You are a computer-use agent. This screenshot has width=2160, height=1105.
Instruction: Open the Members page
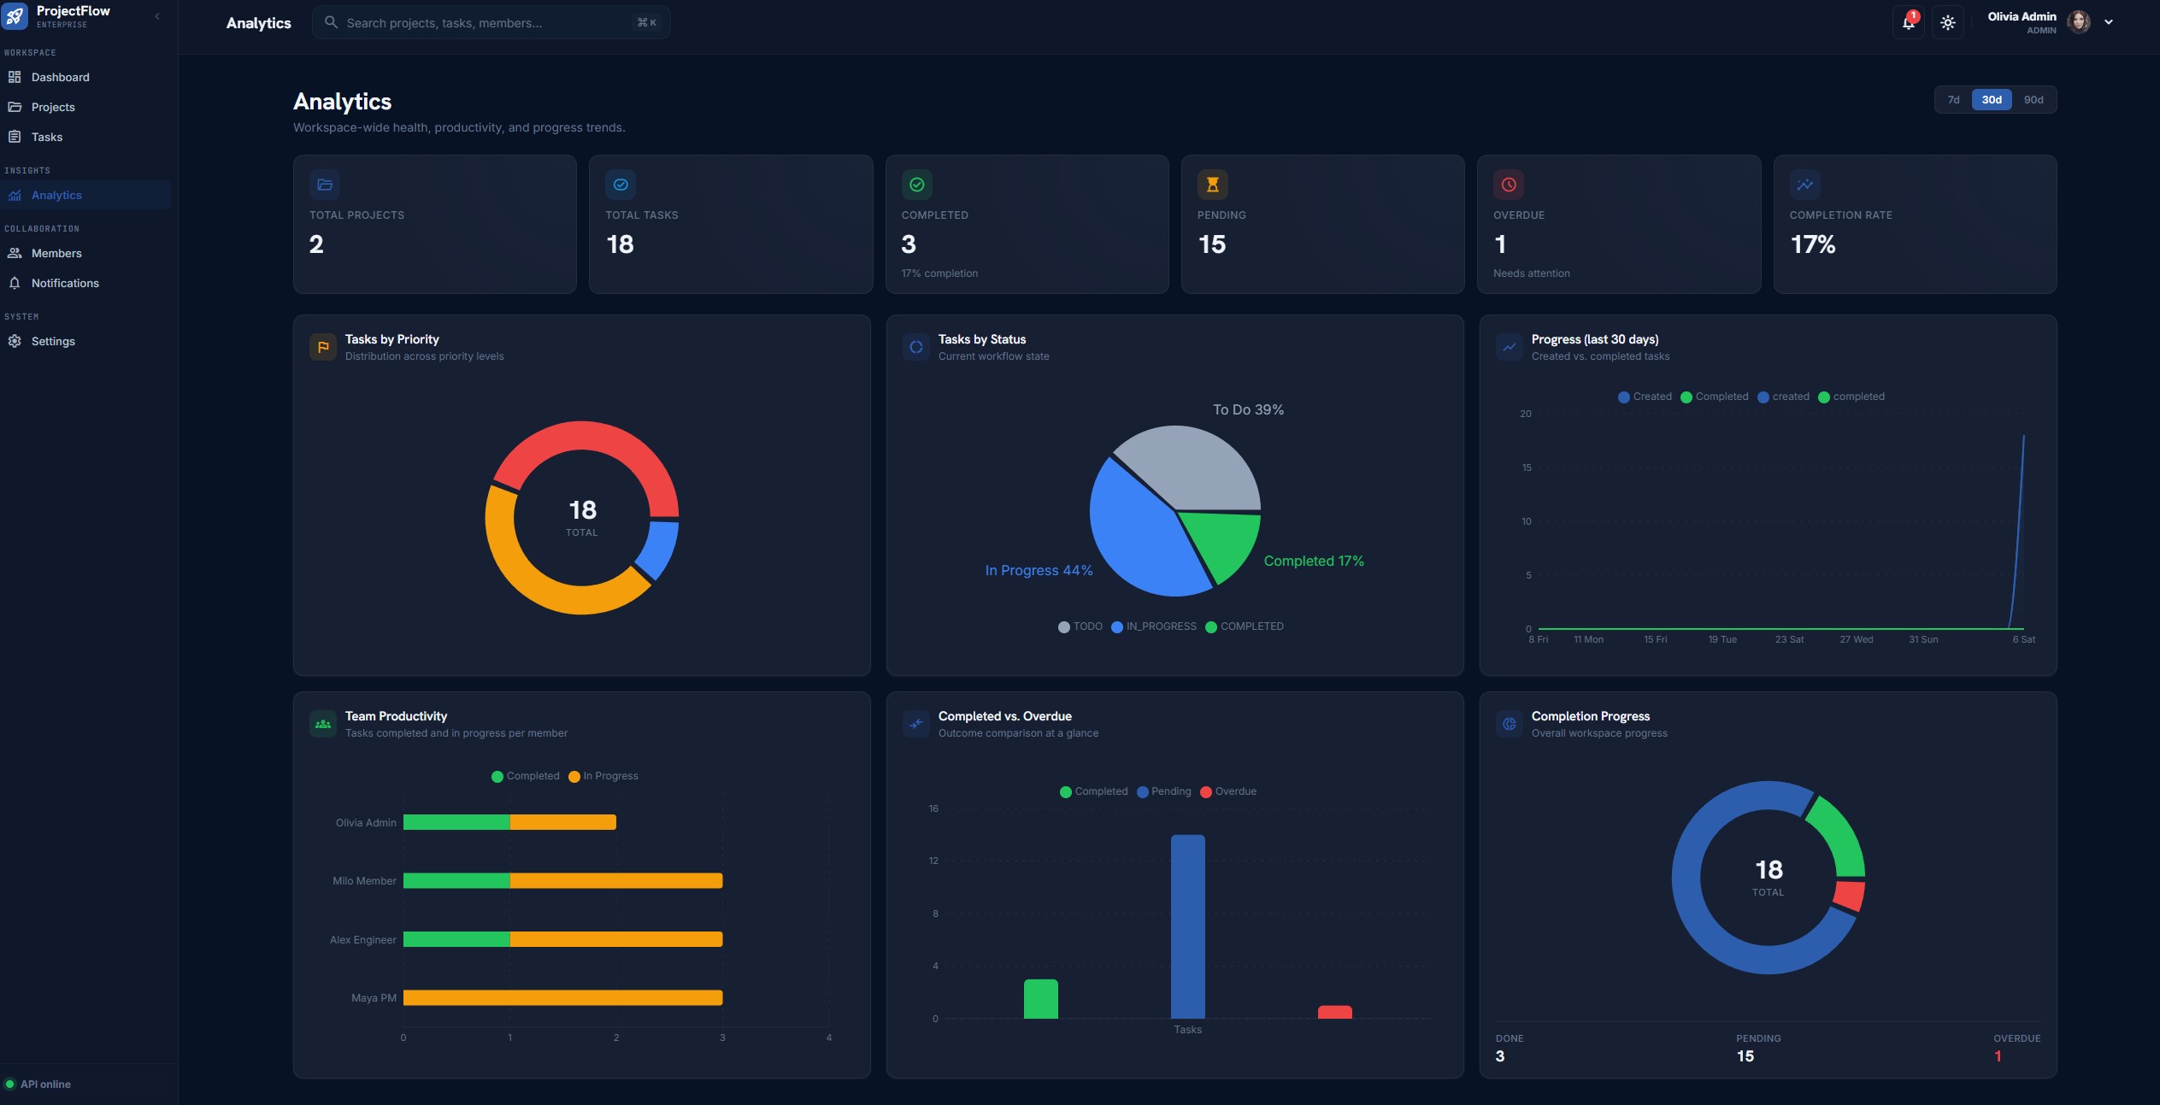coord(85,253)
